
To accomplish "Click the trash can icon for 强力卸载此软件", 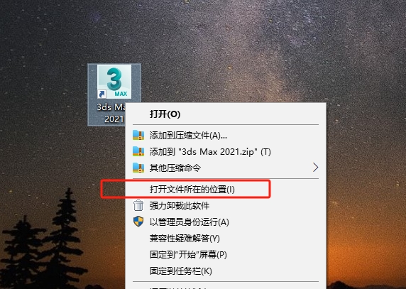I will tap(138, 205).
